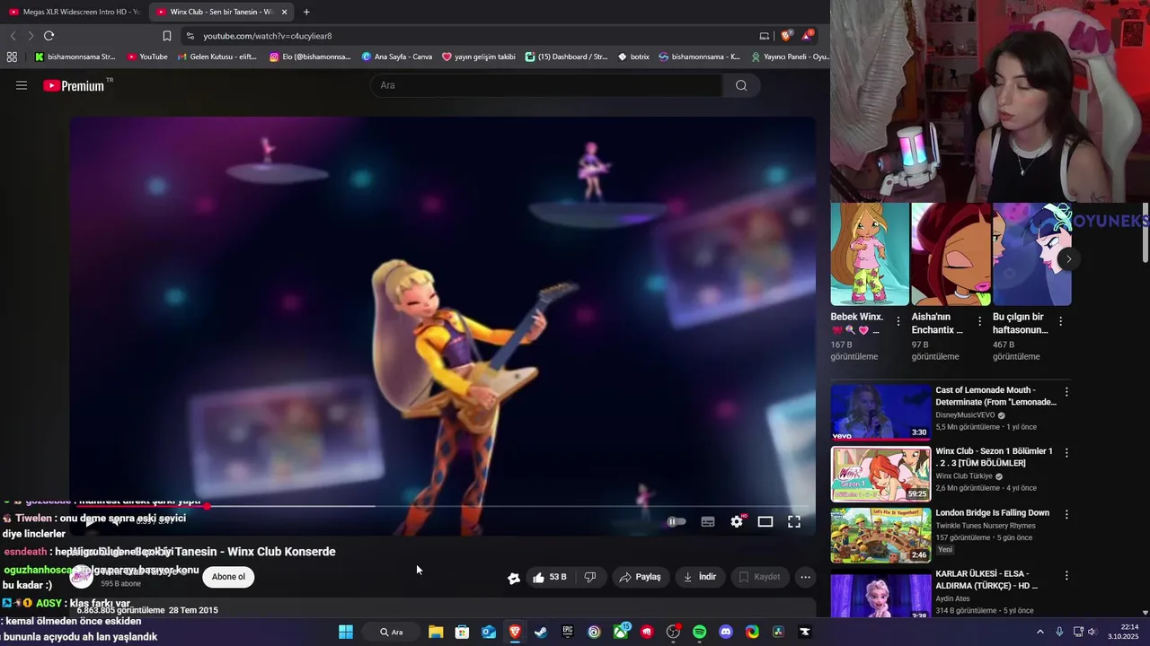
Task: Switch to the Megas XLR Widescreen Intro tab
Action: click(x=74, y=12)
